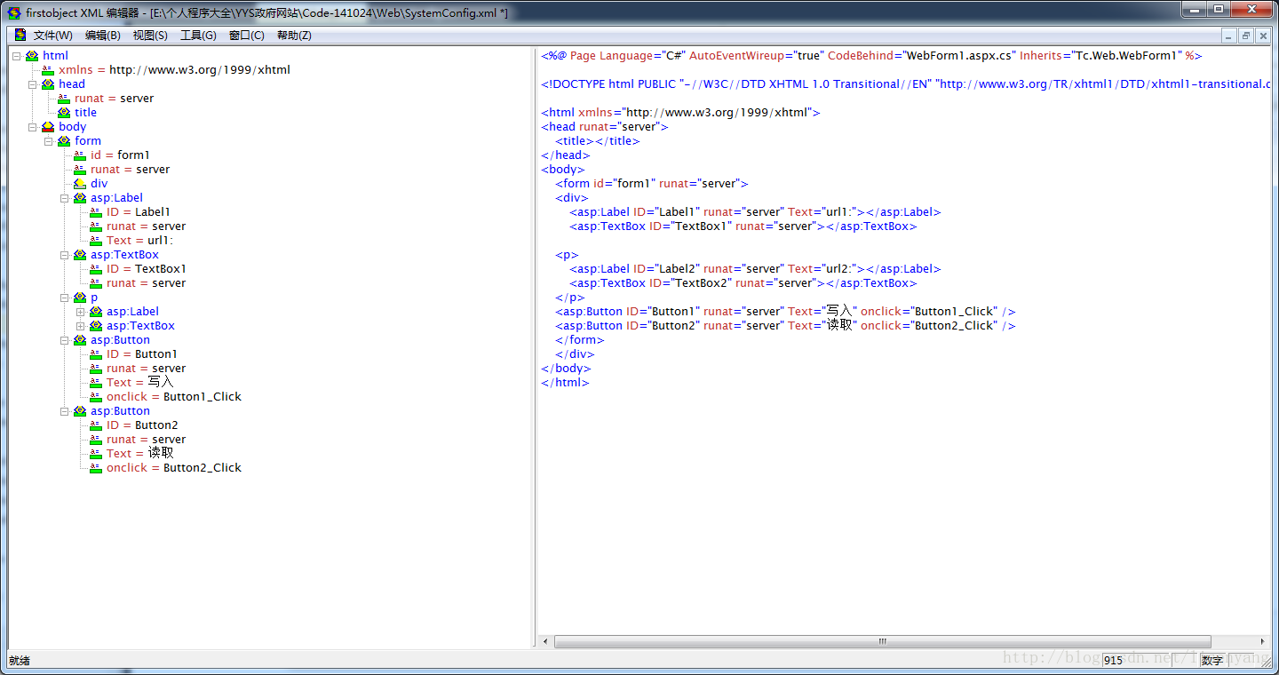Screen dimensions: 1279x675
Task: Select the onclick = Button1_Click attribute icon
Action: [x=96, y=397]
